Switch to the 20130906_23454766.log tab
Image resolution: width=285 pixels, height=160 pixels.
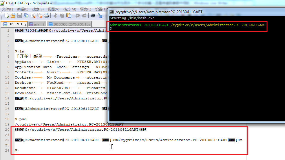pos(70,24)
